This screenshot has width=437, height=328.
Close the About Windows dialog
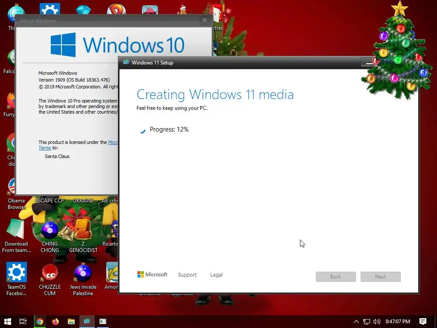tap(204, 20)
